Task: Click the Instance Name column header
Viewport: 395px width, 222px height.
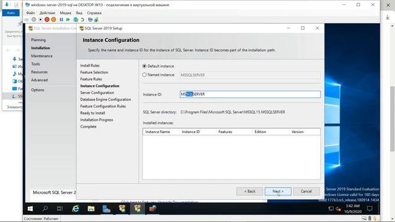Action: click(x=161, y=132)
